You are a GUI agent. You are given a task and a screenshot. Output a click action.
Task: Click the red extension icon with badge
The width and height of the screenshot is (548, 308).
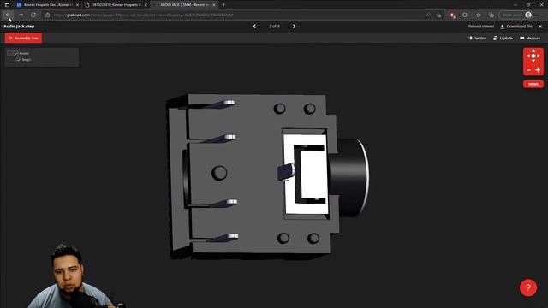tap(453, 15)
